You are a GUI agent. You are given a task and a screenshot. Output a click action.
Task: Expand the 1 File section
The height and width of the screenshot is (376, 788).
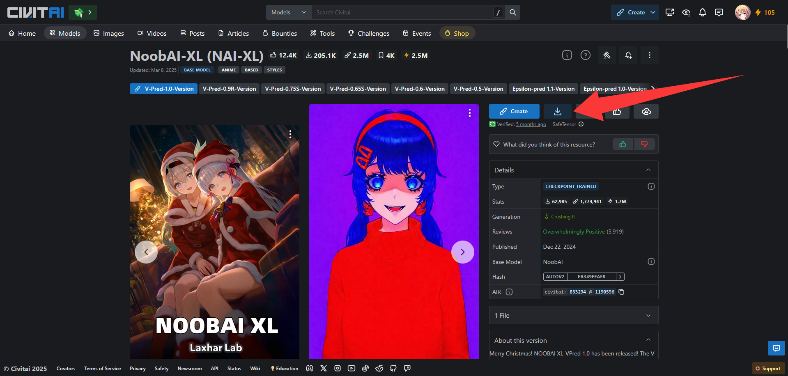coord(574,315)
